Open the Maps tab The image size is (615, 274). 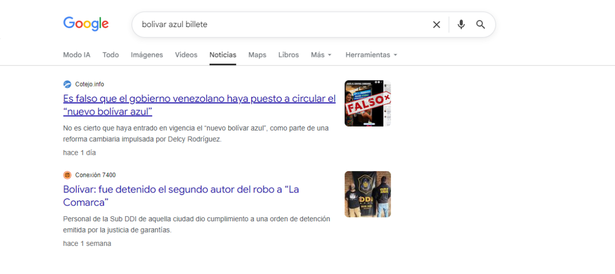point(257,55)
